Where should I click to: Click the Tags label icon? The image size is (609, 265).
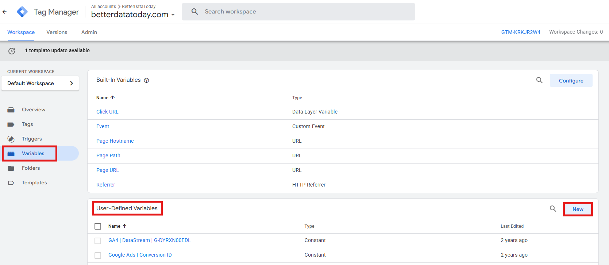(11, 124)
